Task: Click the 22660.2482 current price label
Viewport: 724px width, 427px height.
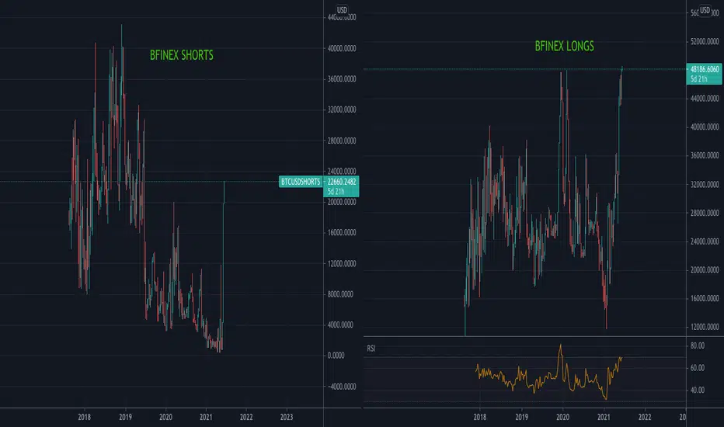Action: 342,182
